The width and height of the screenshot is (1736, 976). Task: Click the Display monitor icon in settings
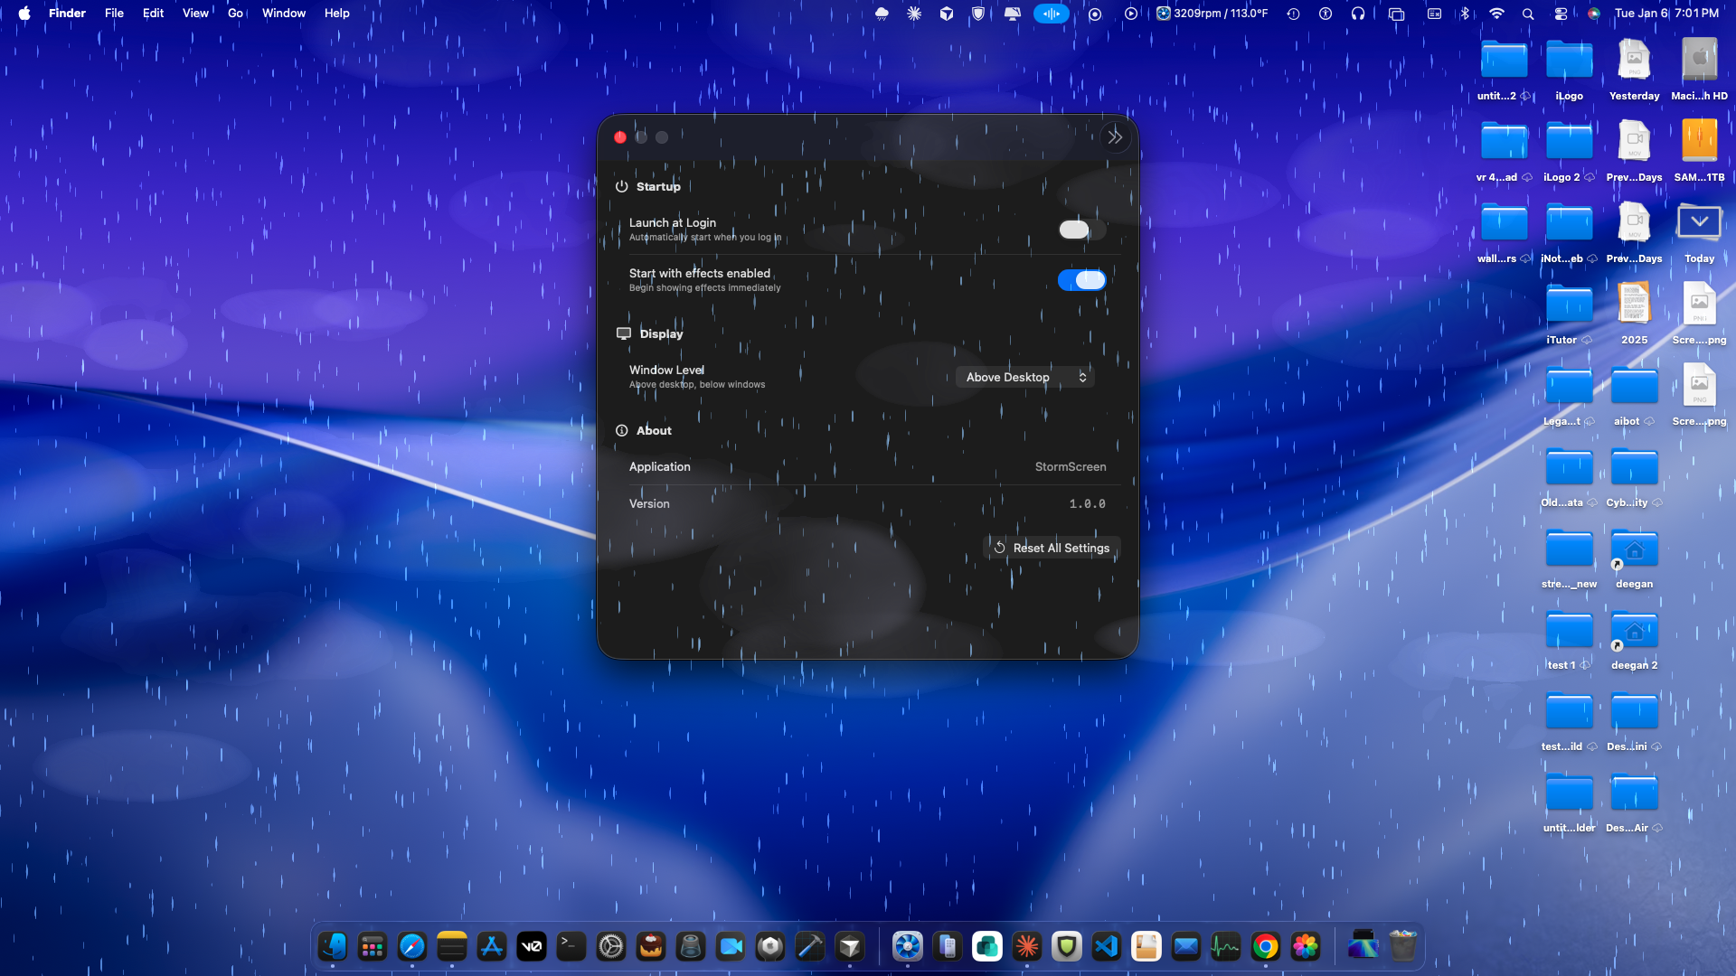623,333
